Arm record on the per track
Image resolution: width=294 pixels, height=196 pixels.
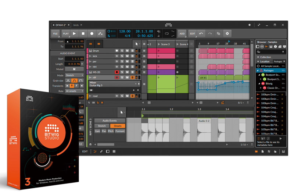(116, 61)
